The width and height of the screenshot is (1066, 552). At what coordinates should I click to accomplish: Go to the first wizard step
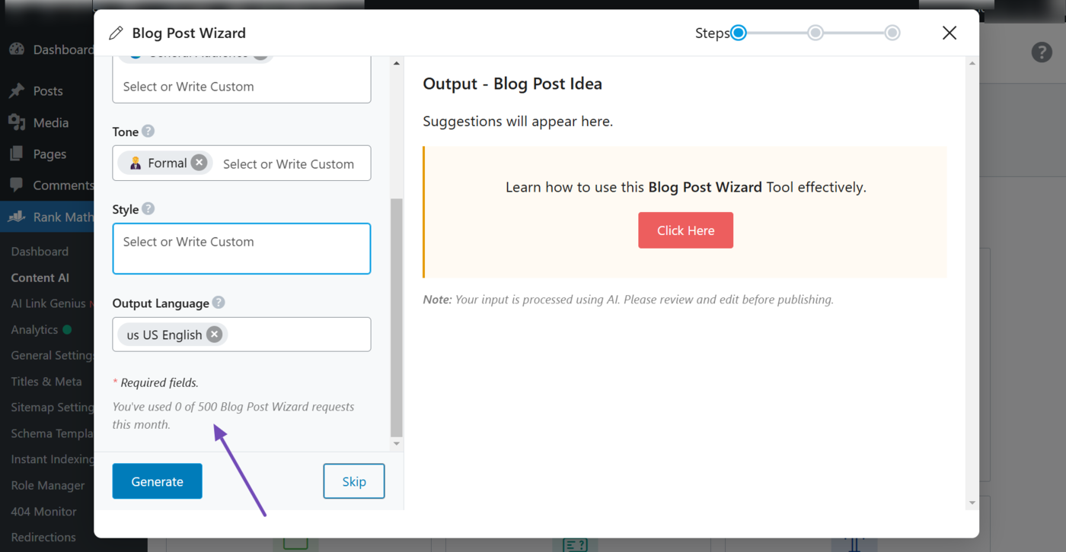tap(739, 33)
